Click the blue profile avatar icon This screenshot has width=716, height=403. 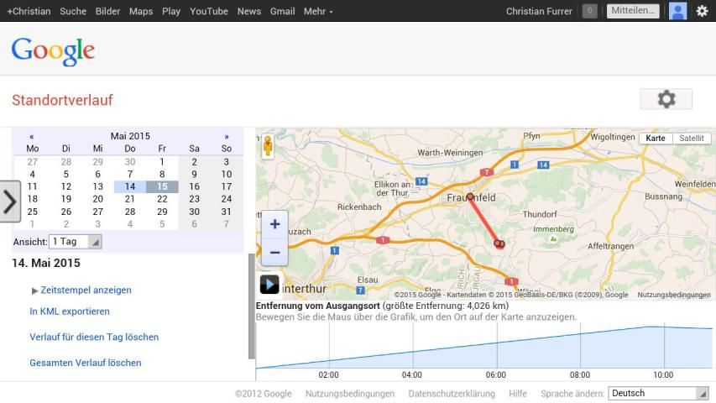point(677,11)
